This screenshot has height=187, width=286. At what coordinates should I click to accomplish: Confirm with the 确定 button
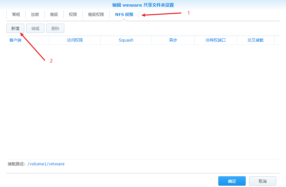point(232,181)
